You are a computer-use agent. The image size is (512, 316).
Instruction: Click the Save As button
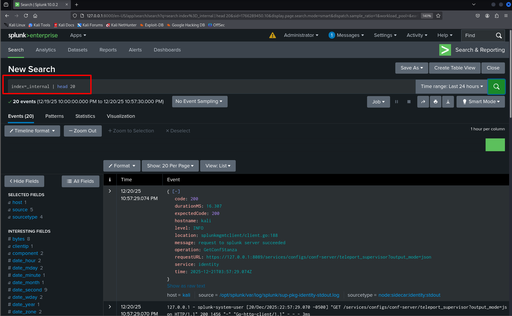411,68
